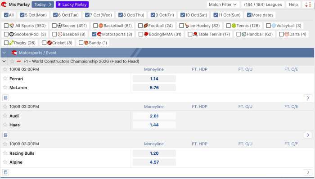Uncheck the 9 Oct(Fri) date filter
This screenshot has width=315, height=179.
[153, 15]
